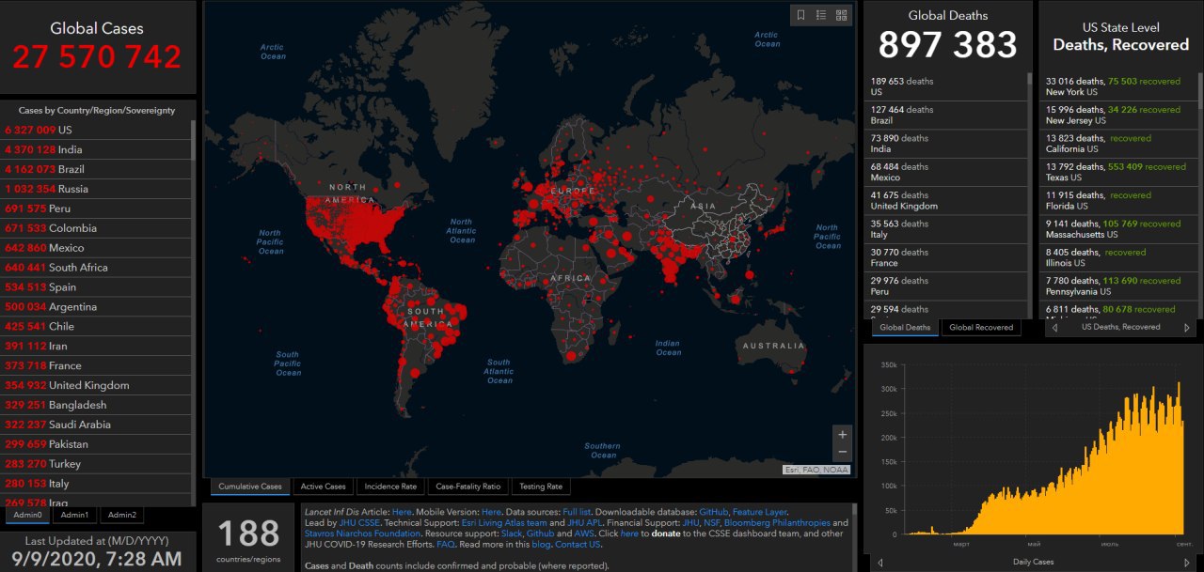Go to previous Daily Cases chart
Screen dimensions: 1204x572
(x=880, y=563)
